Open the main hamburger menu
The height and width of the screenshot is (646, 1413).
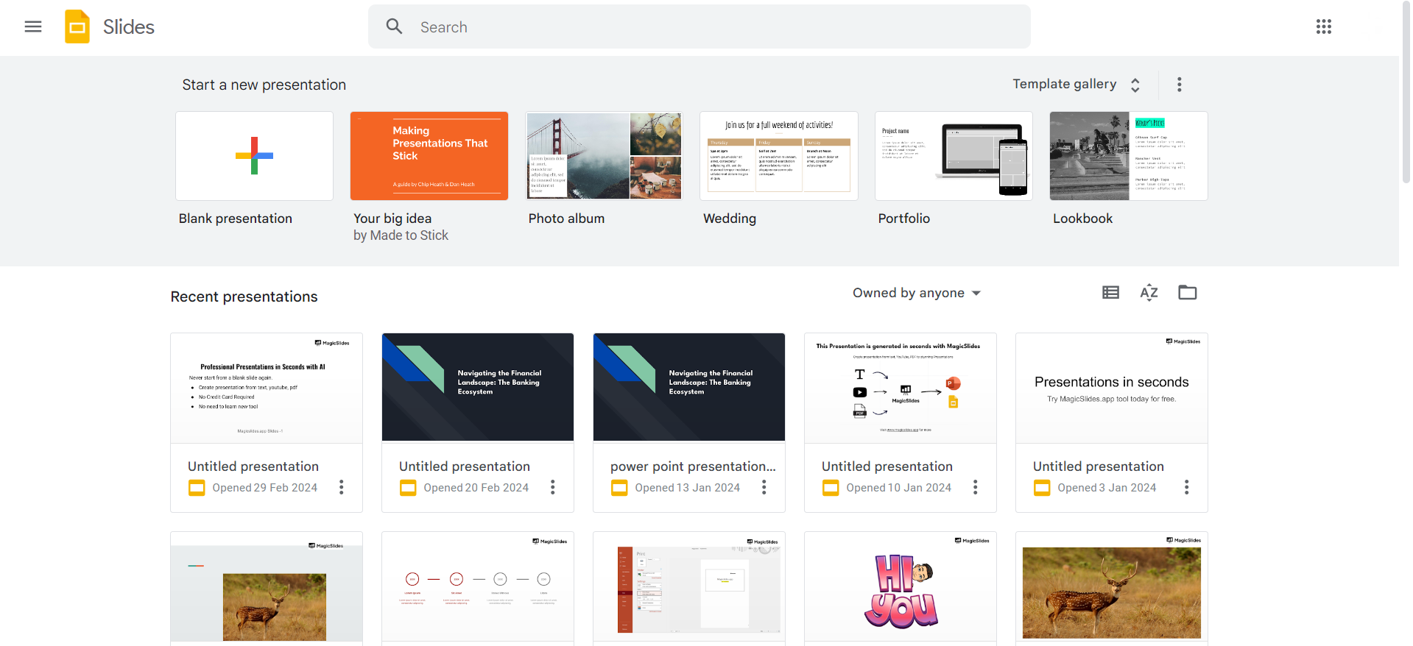tap(33, 27)
